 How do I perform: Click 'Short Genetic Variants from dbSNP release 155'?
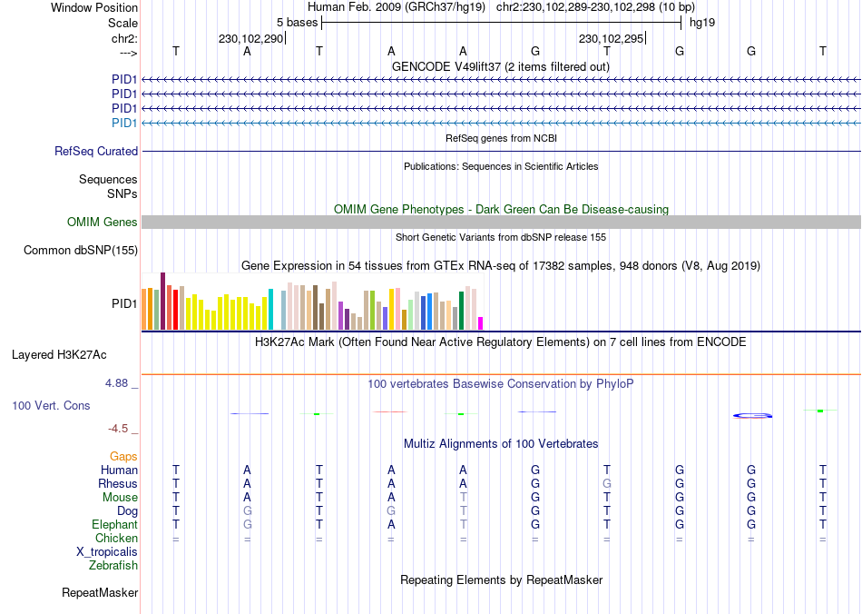[501, 237]
